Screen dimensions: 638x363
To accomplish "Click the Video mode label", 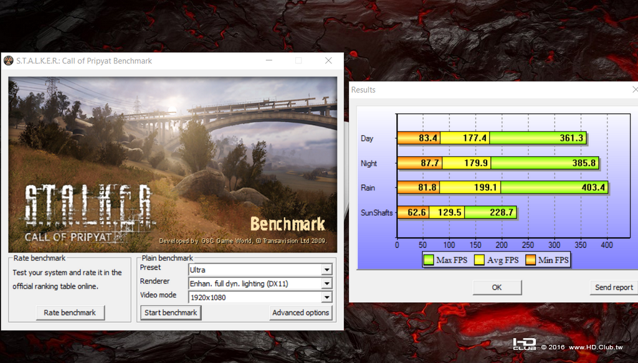I will pyautogui.click(x=158, y=295).
